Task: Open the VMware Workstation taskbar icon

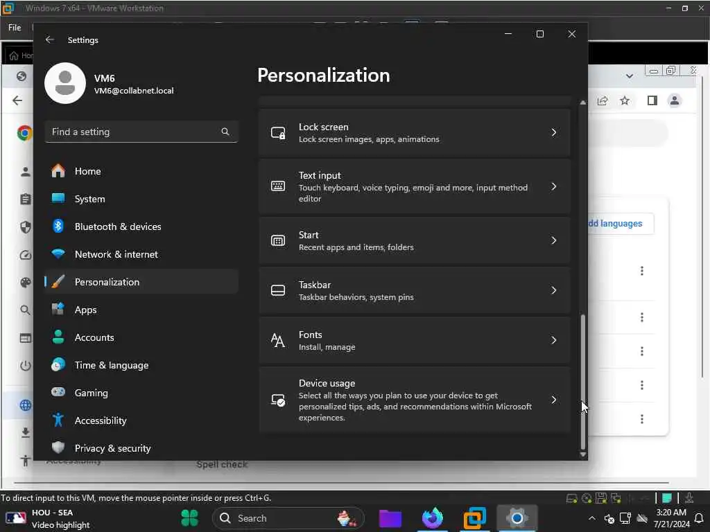Action: coord(474,518)
